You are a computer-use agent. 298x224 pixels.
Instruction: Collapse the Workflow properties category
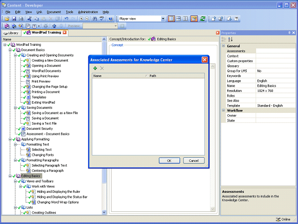tap(223, 111)
